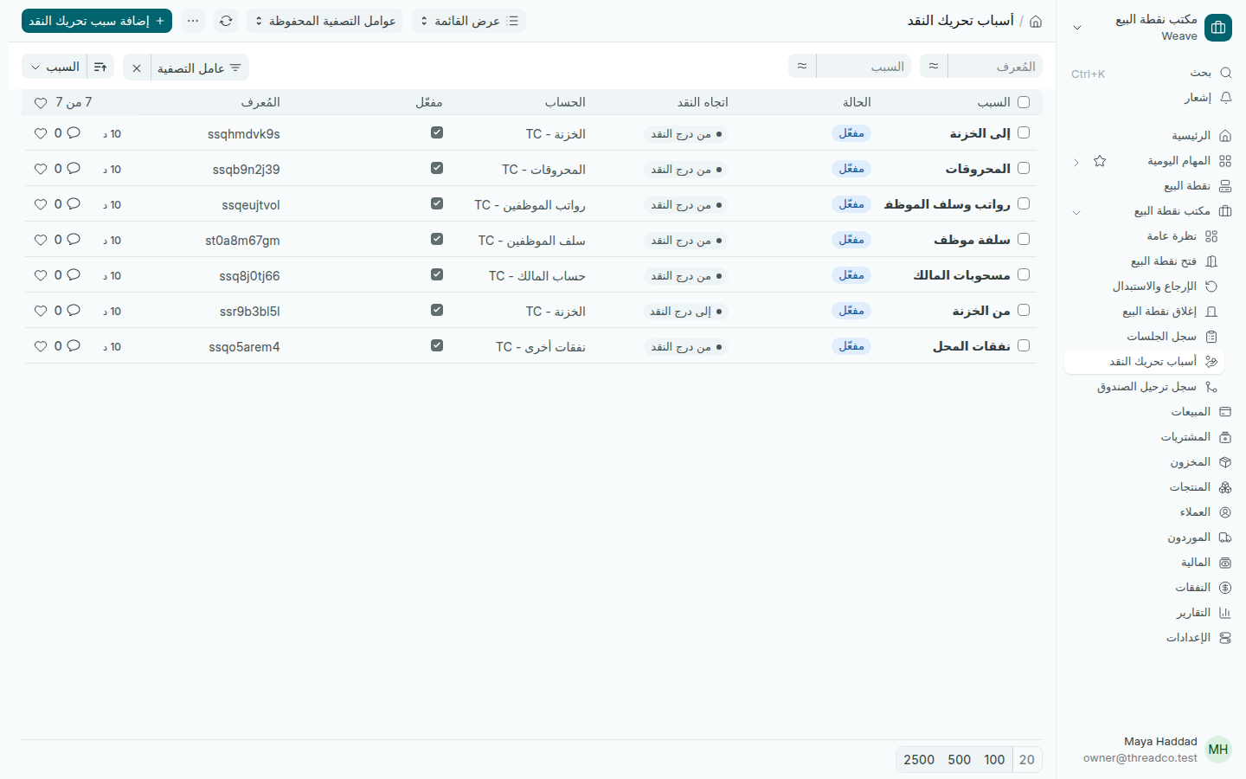Image resolution: width=1246 pixels, height=779 pixels.
Task: Set page size to 100
Action: point(994,760)
